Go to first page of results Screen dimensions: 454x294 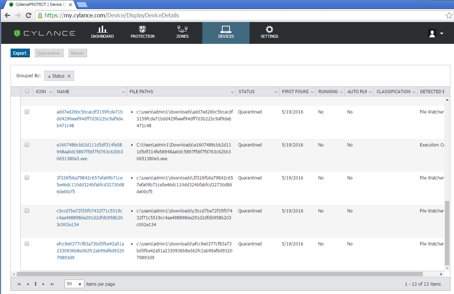click(x=19, y=284)
